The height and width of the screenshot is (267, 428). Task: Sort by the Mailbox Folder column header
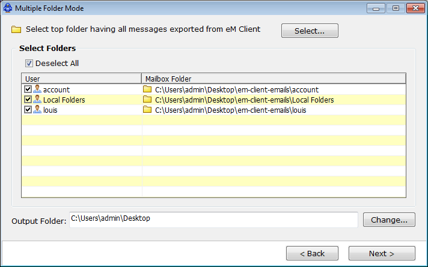(274, 79)
